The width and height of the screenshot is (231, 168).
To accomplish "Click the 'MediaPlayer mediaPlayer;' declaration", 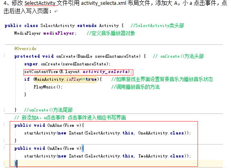I will [46, 33].
